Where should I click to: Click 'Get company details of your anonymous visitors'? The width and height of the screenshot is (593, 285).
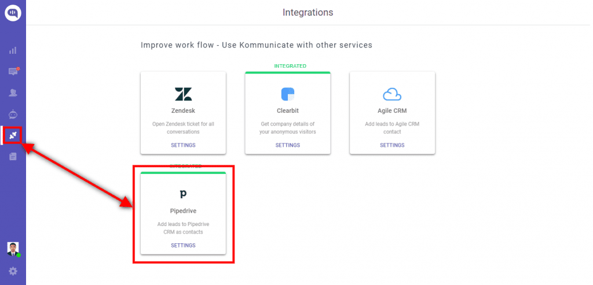coord(288,128)
